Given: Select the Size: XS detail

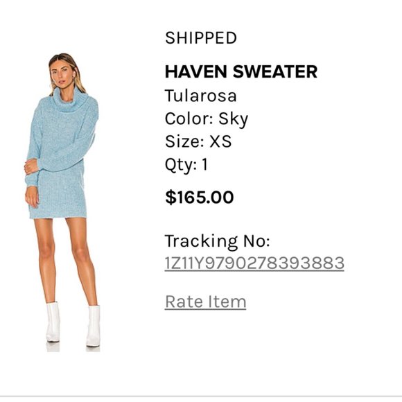Looking at the screenshot, I should click(x=198, y=141).
